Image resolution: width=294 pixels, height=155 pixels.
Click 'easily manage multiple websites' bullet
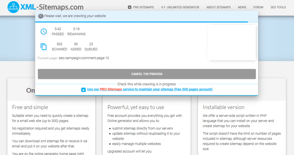pos(136,144)
